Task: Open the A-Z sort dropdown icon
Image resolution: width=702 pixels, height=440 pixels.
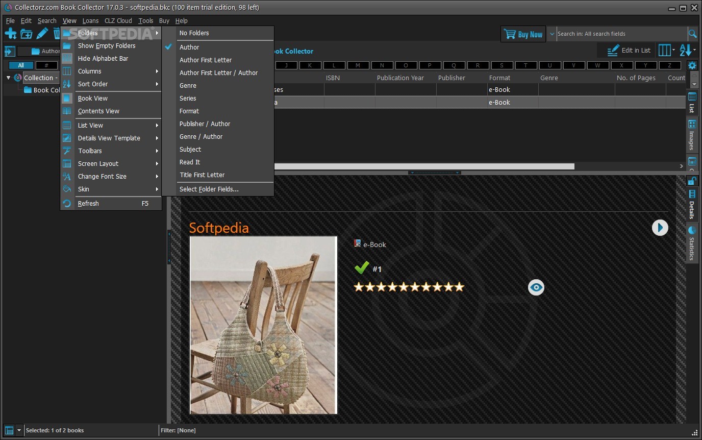Action: tap(688, 50)
